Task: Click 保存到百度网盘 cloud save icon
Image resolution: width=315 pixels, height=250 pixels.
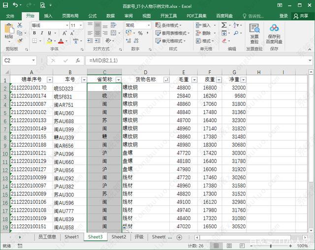Action: 274,33
